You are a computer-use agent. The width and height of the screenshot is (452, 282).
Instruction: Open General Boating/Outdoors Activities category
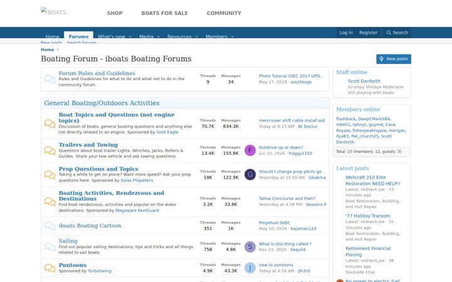102,103
